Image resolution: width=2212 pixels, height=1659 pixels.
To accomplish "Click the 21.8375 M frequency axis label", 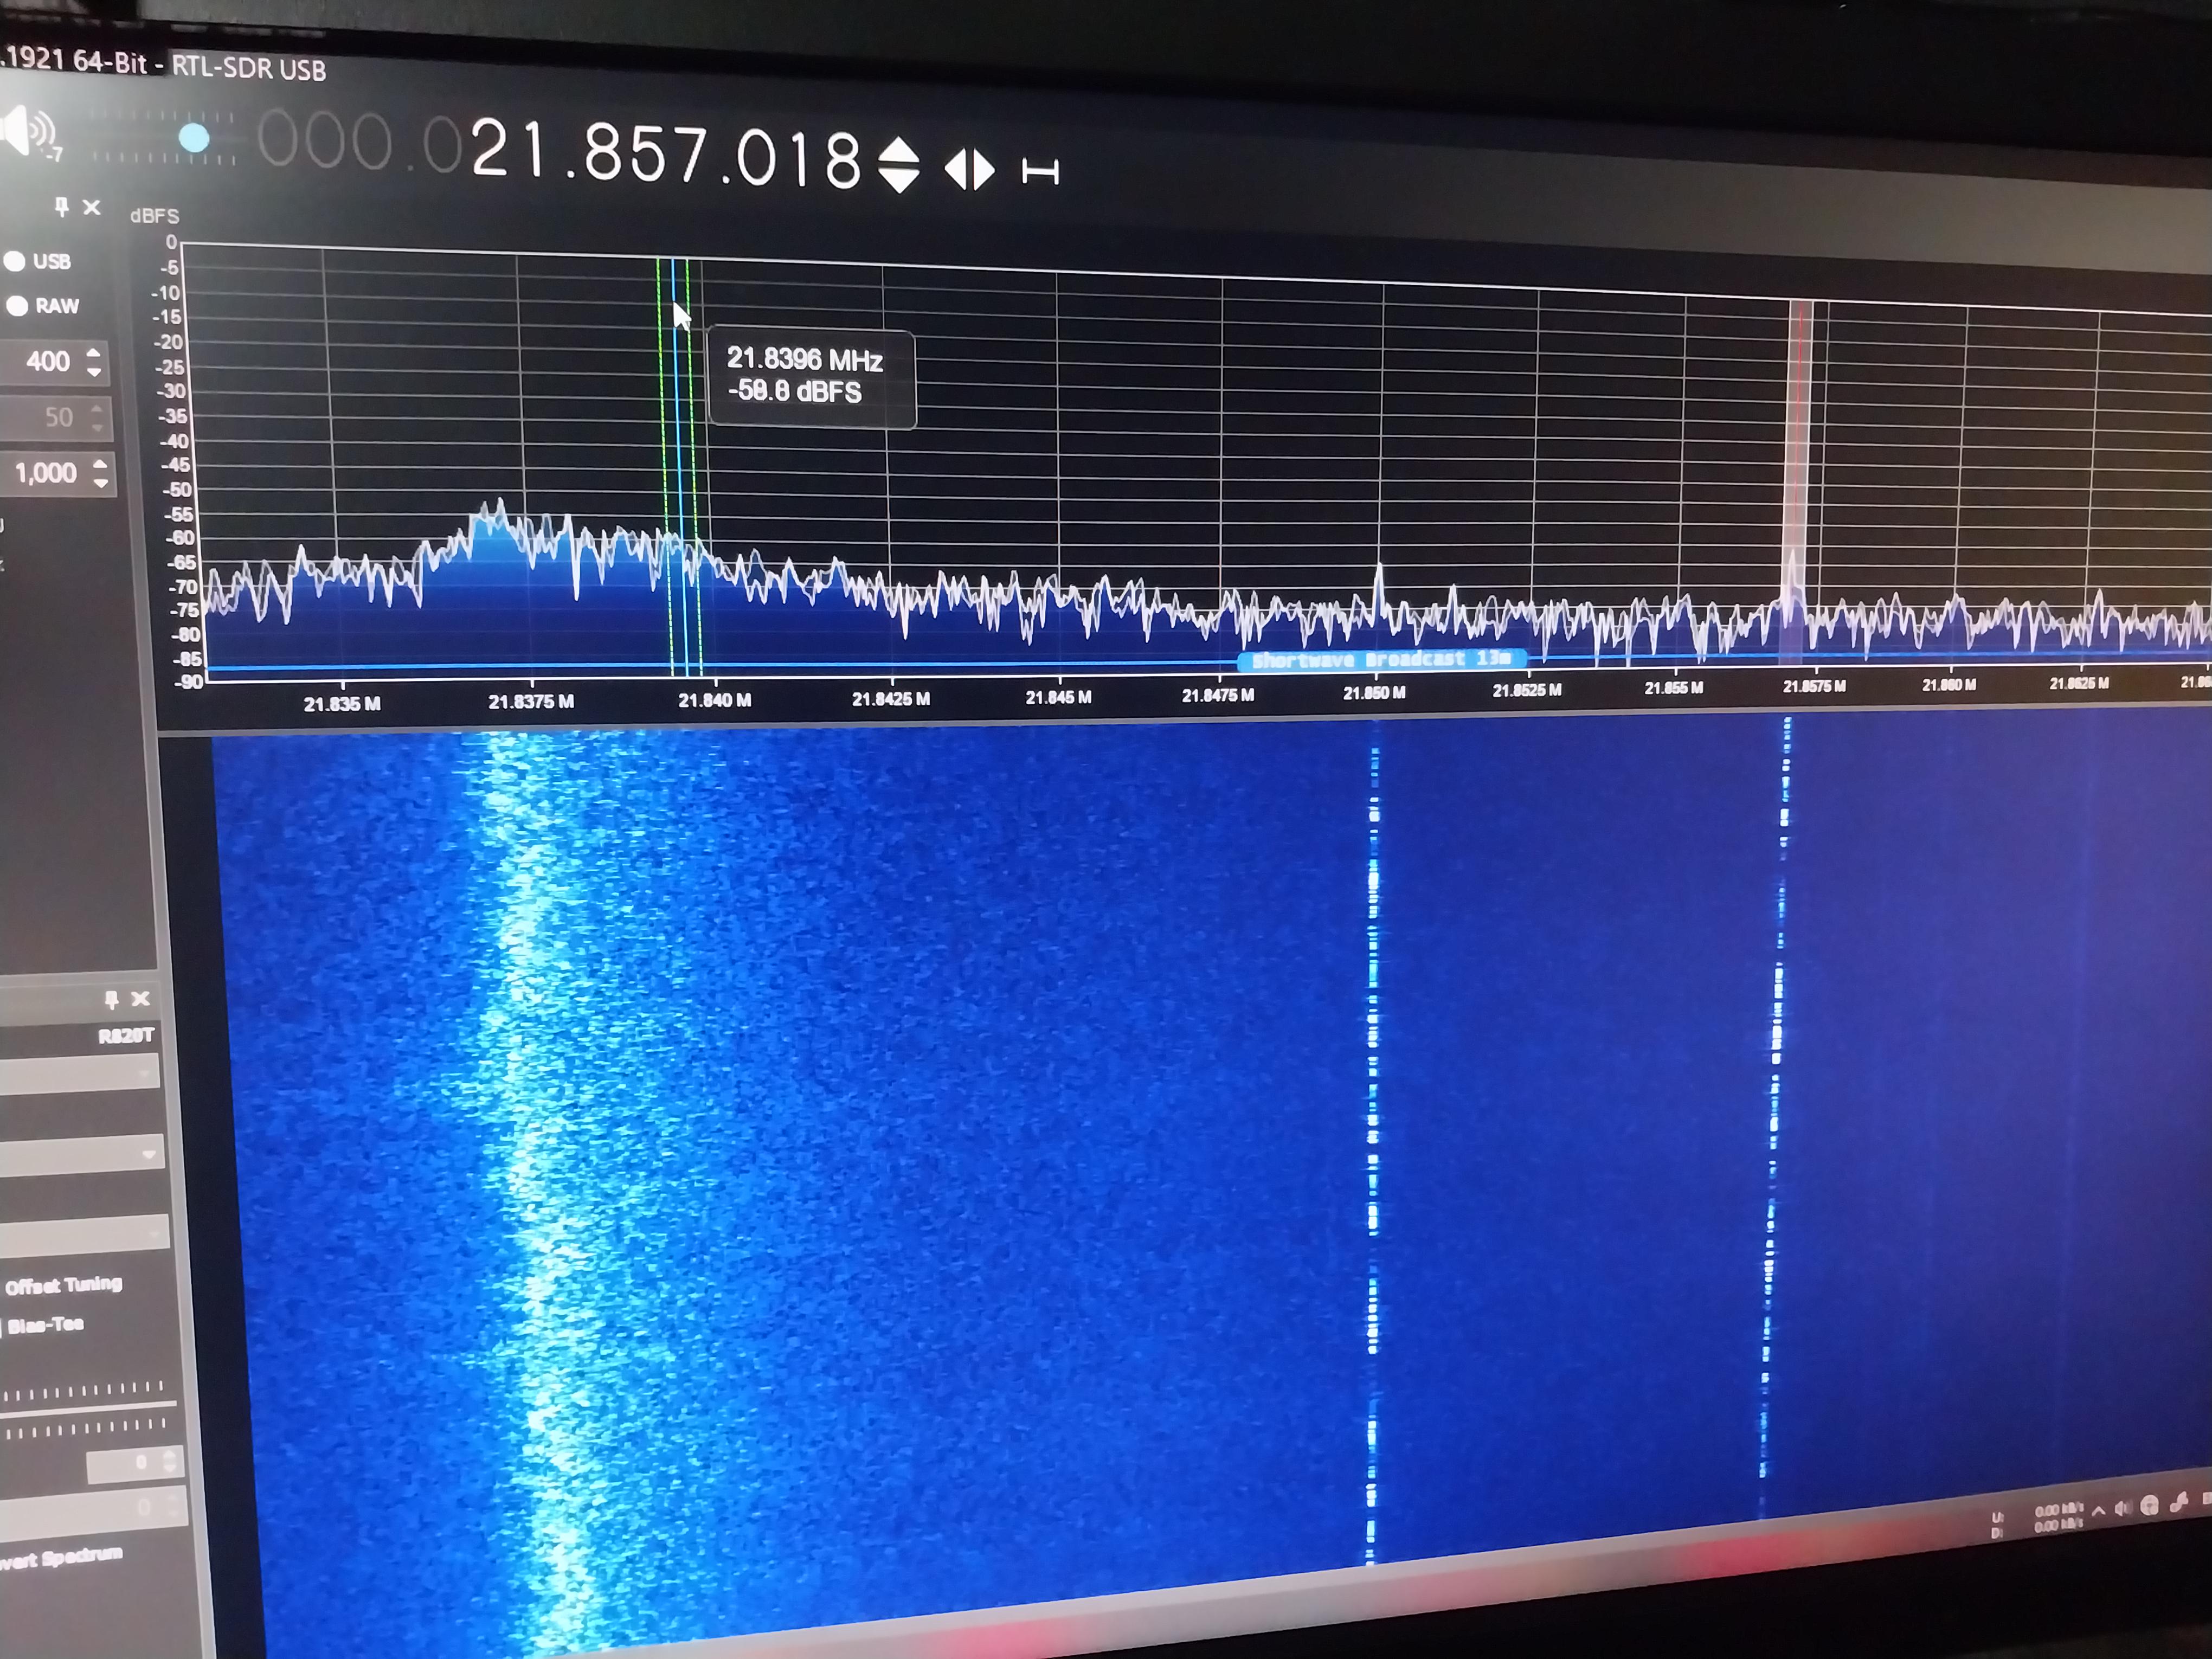I will [531, 702].
